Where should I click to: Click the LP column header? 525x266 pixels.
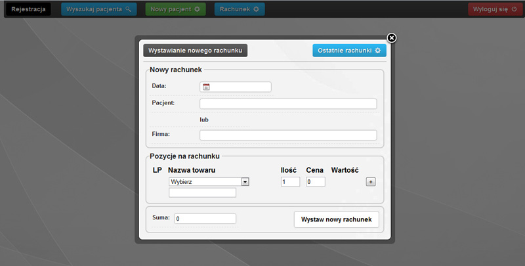coord(157,170)
